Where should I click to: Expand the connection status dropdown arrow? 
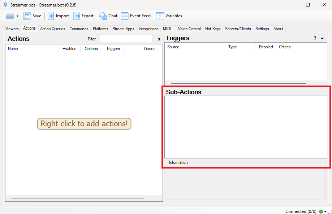[325, 211]
